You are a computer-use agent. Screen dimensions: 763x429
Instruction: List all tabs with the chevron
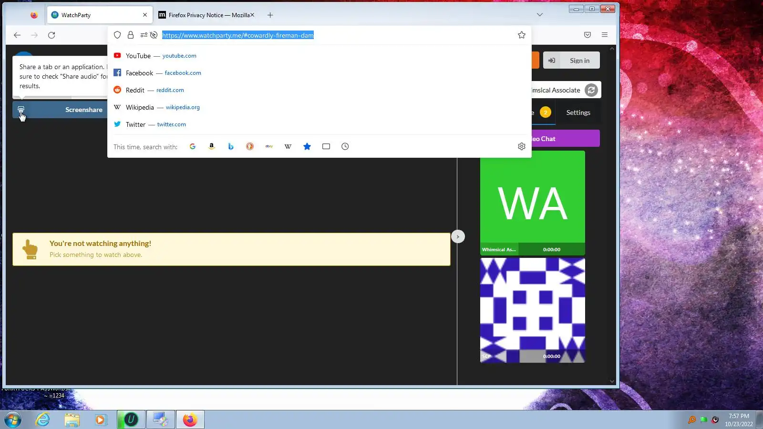pyautogui.click(x=540, y=15)
